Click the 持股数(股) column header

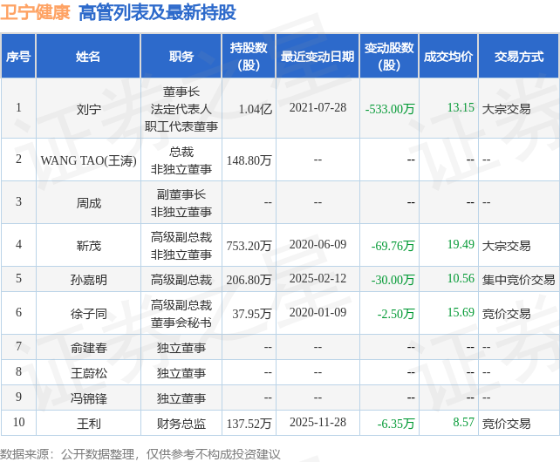(249, 56)
